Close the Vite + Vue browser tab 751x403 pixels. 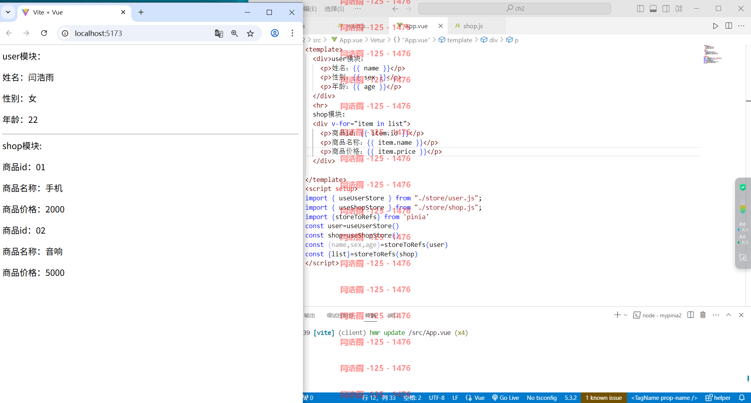(123, 12)
